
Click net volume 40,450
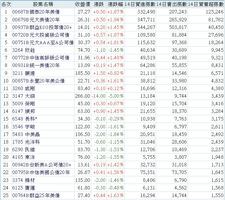pos(216,27)
